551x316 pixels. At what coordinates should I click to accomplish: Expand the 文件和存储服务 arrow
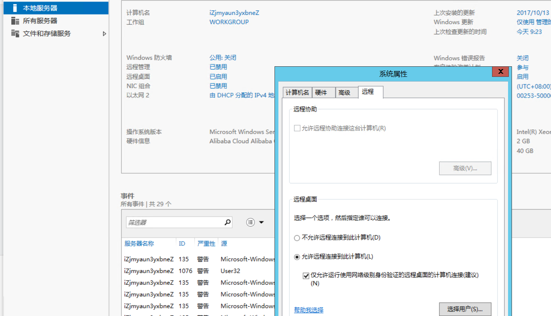point(104,34)
